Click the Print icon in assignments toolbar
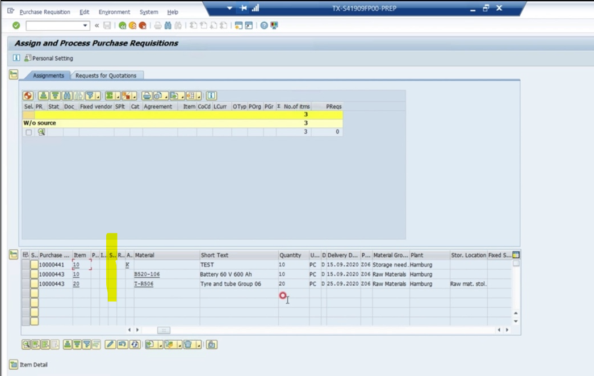594x376 pixels. pyautogui.click(x=147, y=95)
